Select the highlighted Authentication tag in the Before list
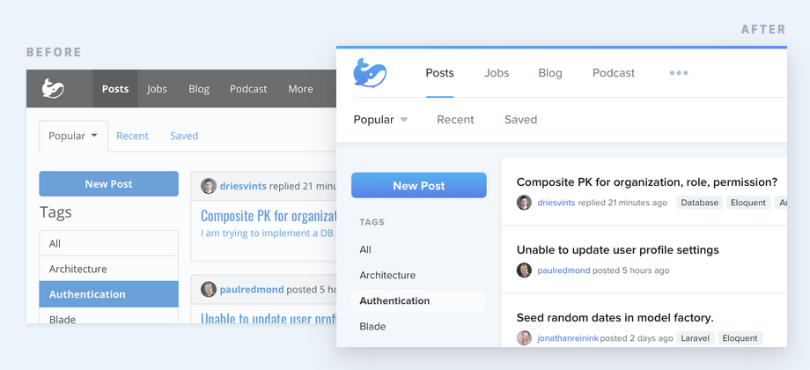The image size is (810, 370). [108, 294]
